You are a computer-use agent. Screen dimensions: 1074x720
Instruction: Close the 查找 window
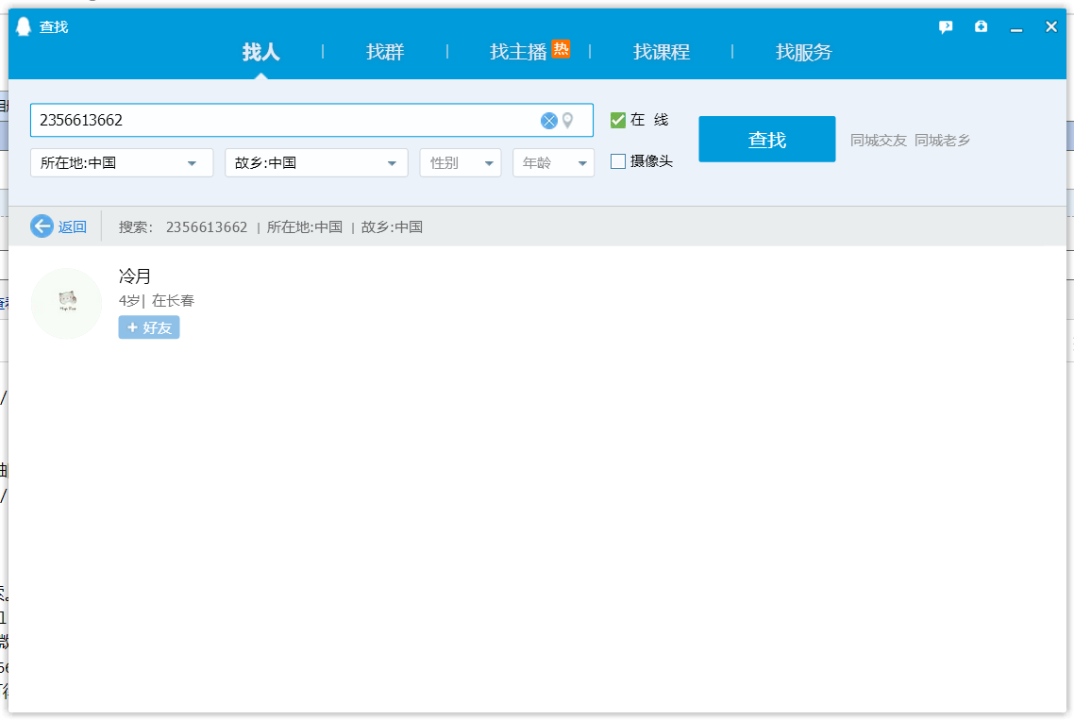click(x=1051, y=26)
